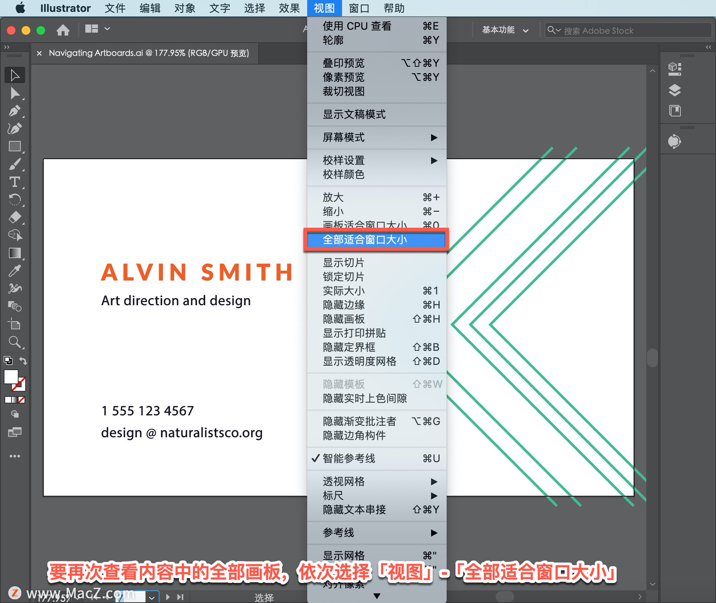Expand 标尺 submenu
716x603 pixels.
click(x=377, y=496)
